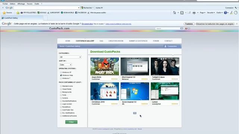Screen dimensions: 239x134
Task: Click the RSS feeds toolbar icon
Action: (x=182, y=13)
